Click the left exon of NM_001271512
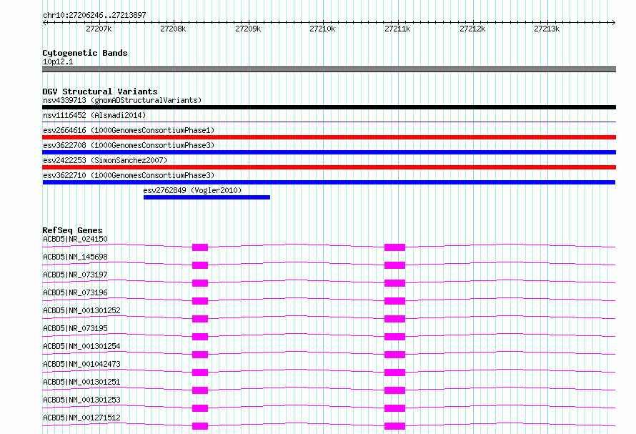 tap(200, 426)
